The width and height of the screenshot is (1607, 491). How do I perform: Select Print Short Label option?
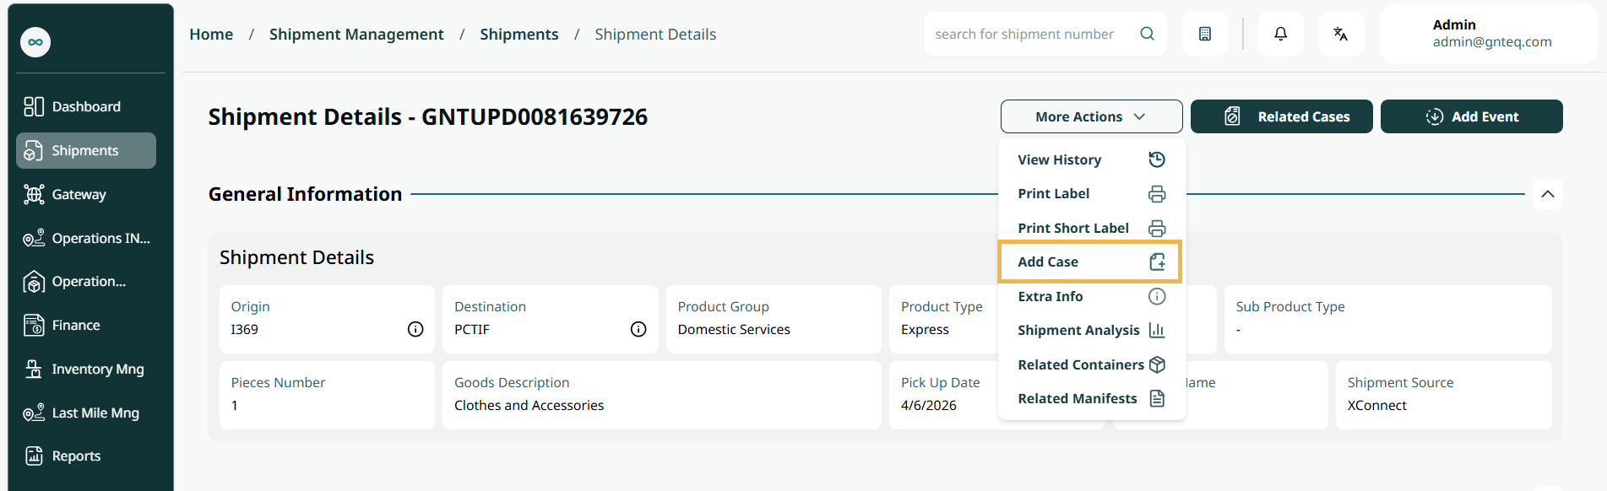point(1091,228)
